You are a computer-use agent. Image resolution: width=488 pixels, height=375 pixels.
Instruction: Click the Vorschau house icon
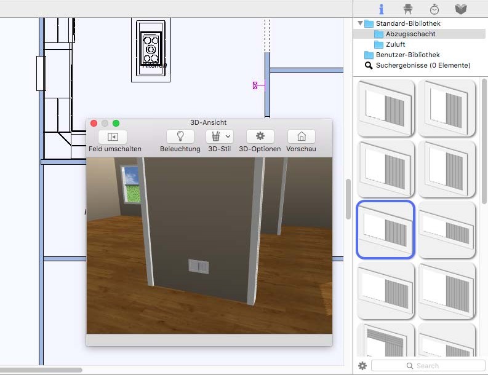click(x=302, y=136)
